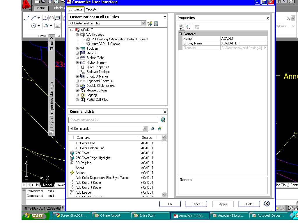298x223 pixels.
Task: Collapse the Customizations in All CUI Files pane
Action: point(165,17)
